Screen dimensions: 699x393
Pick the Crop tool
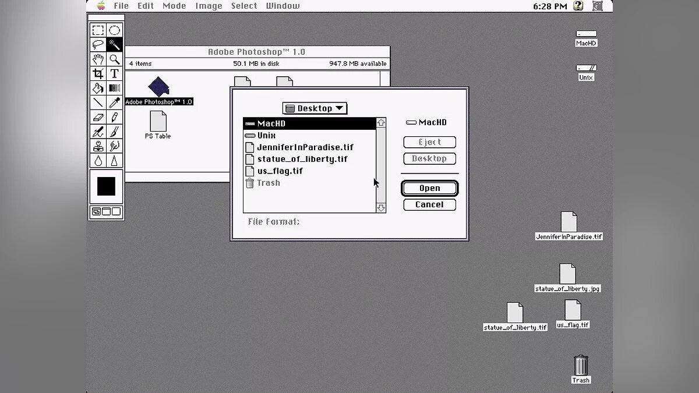(98, 74)
